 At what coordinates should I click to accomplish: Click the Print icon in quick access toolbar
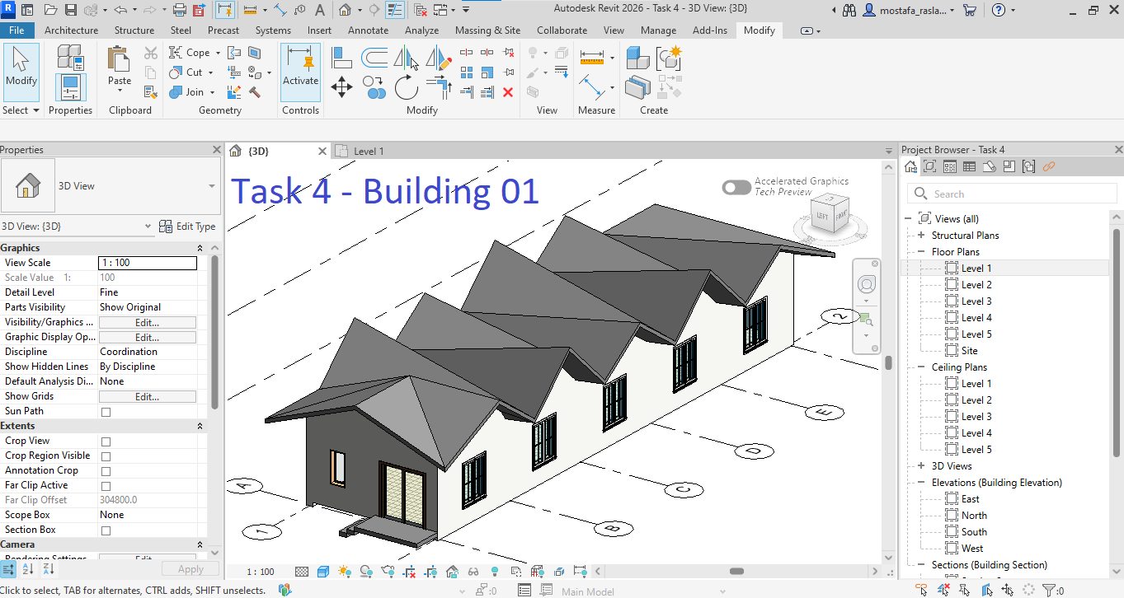pos(180,10)
